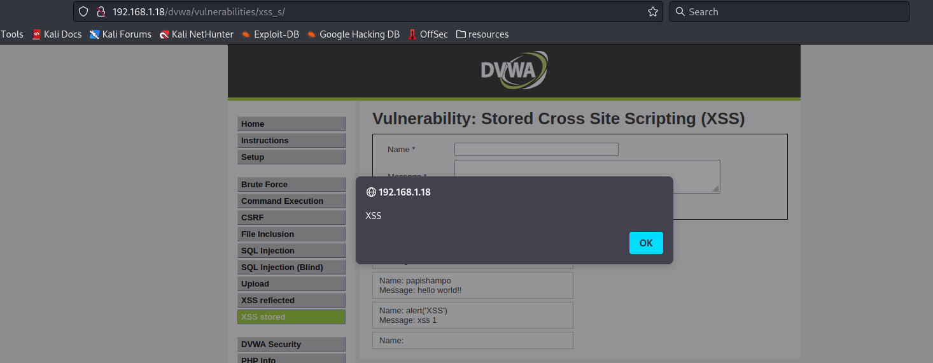
Task: Open the DVWA Security page
Action: tap(291, 345)
